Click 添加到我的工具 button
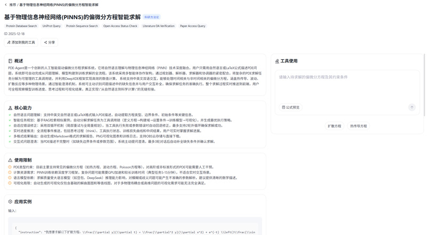Screen dimensions: 427x235 (x=21, y=42)
